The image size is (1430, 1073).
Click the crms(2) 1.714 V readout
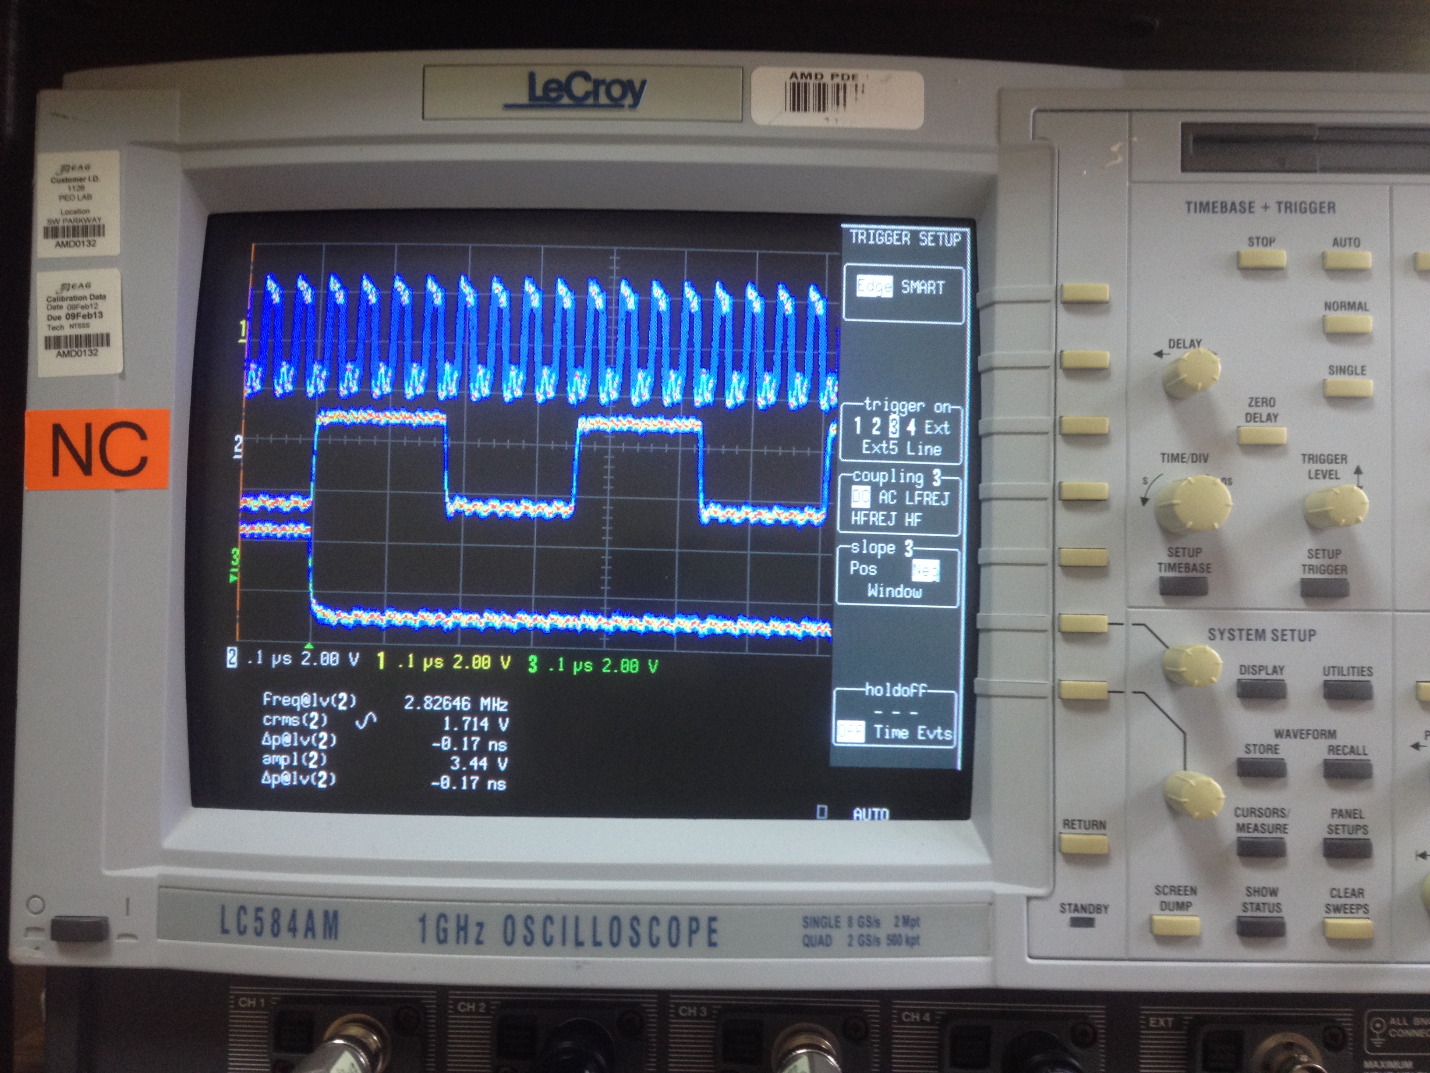(385, 722)
